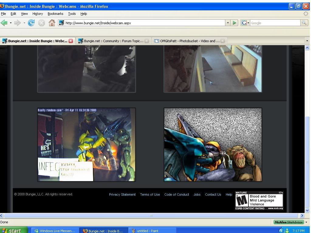Image resolution: width=311 pixels, height=233 pixels.
Task: Open the Tools menu
Action: tap(72, 14)
